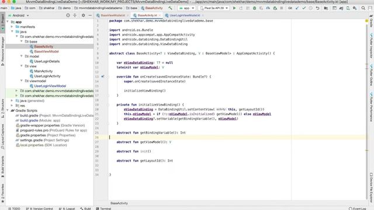Click the fold marker at initializeViewBinding function
The image size is (374, 210).
tap(108, 104)
